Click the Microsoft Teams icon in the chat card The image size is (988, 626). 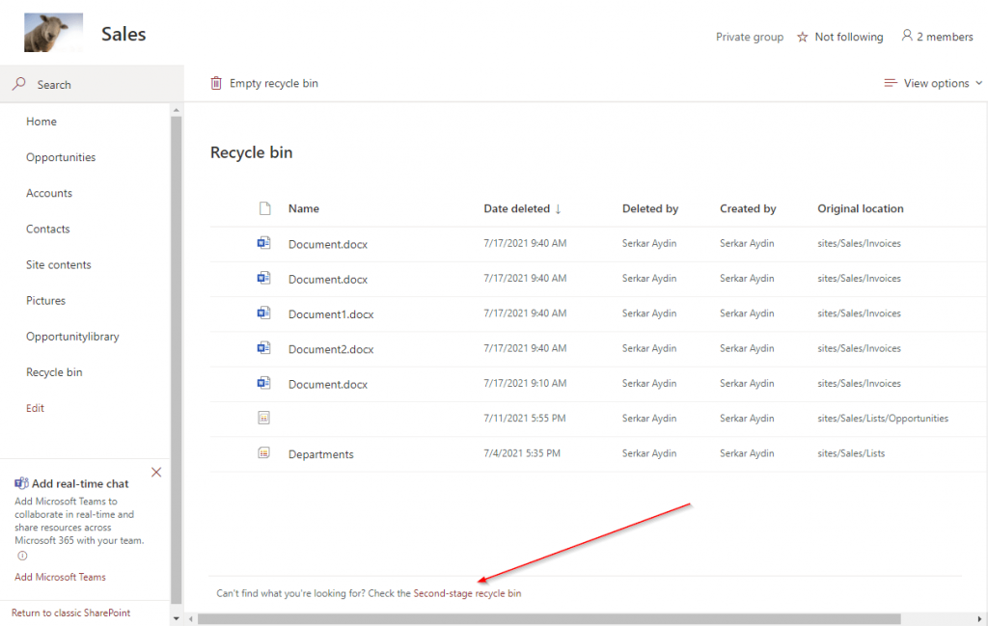(20, 482)
